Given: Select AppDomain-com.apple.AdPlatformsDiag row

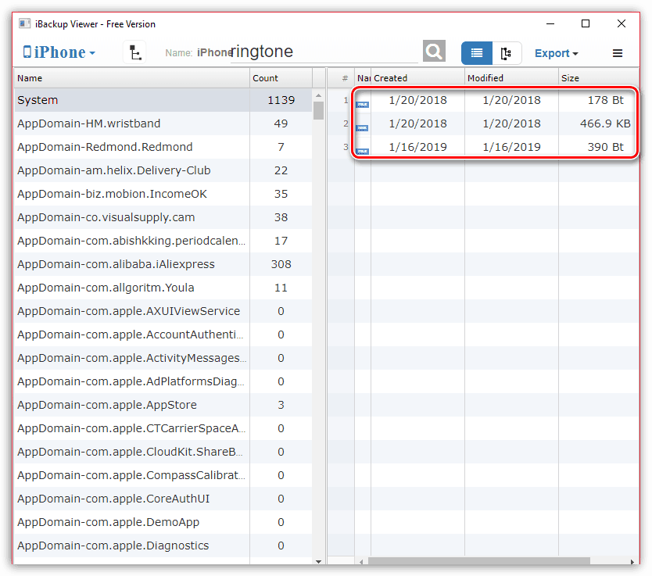Looking at the screenshot, I should pos(163,381).
